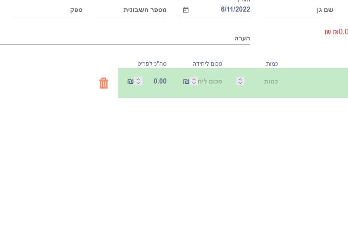Click the shekel symbol beside the סכום ליחידה field
Screen dimensions: 348x232
[186, 82]
